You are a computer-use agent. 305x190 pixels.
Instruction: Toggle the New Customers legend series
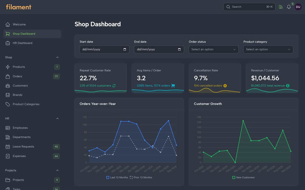(x=243, y=178)
